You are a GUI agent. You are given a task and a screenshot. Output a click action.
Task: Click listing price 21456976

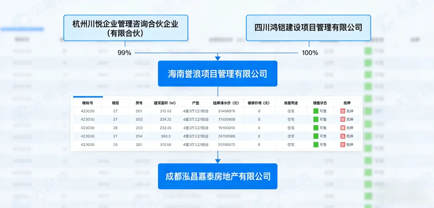[227, 111]
